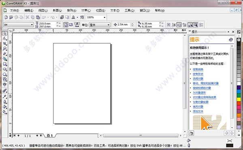Viewport: 243px width, 150px height.
Task: Toggle the Treat as Filled button
Action: 195,25
